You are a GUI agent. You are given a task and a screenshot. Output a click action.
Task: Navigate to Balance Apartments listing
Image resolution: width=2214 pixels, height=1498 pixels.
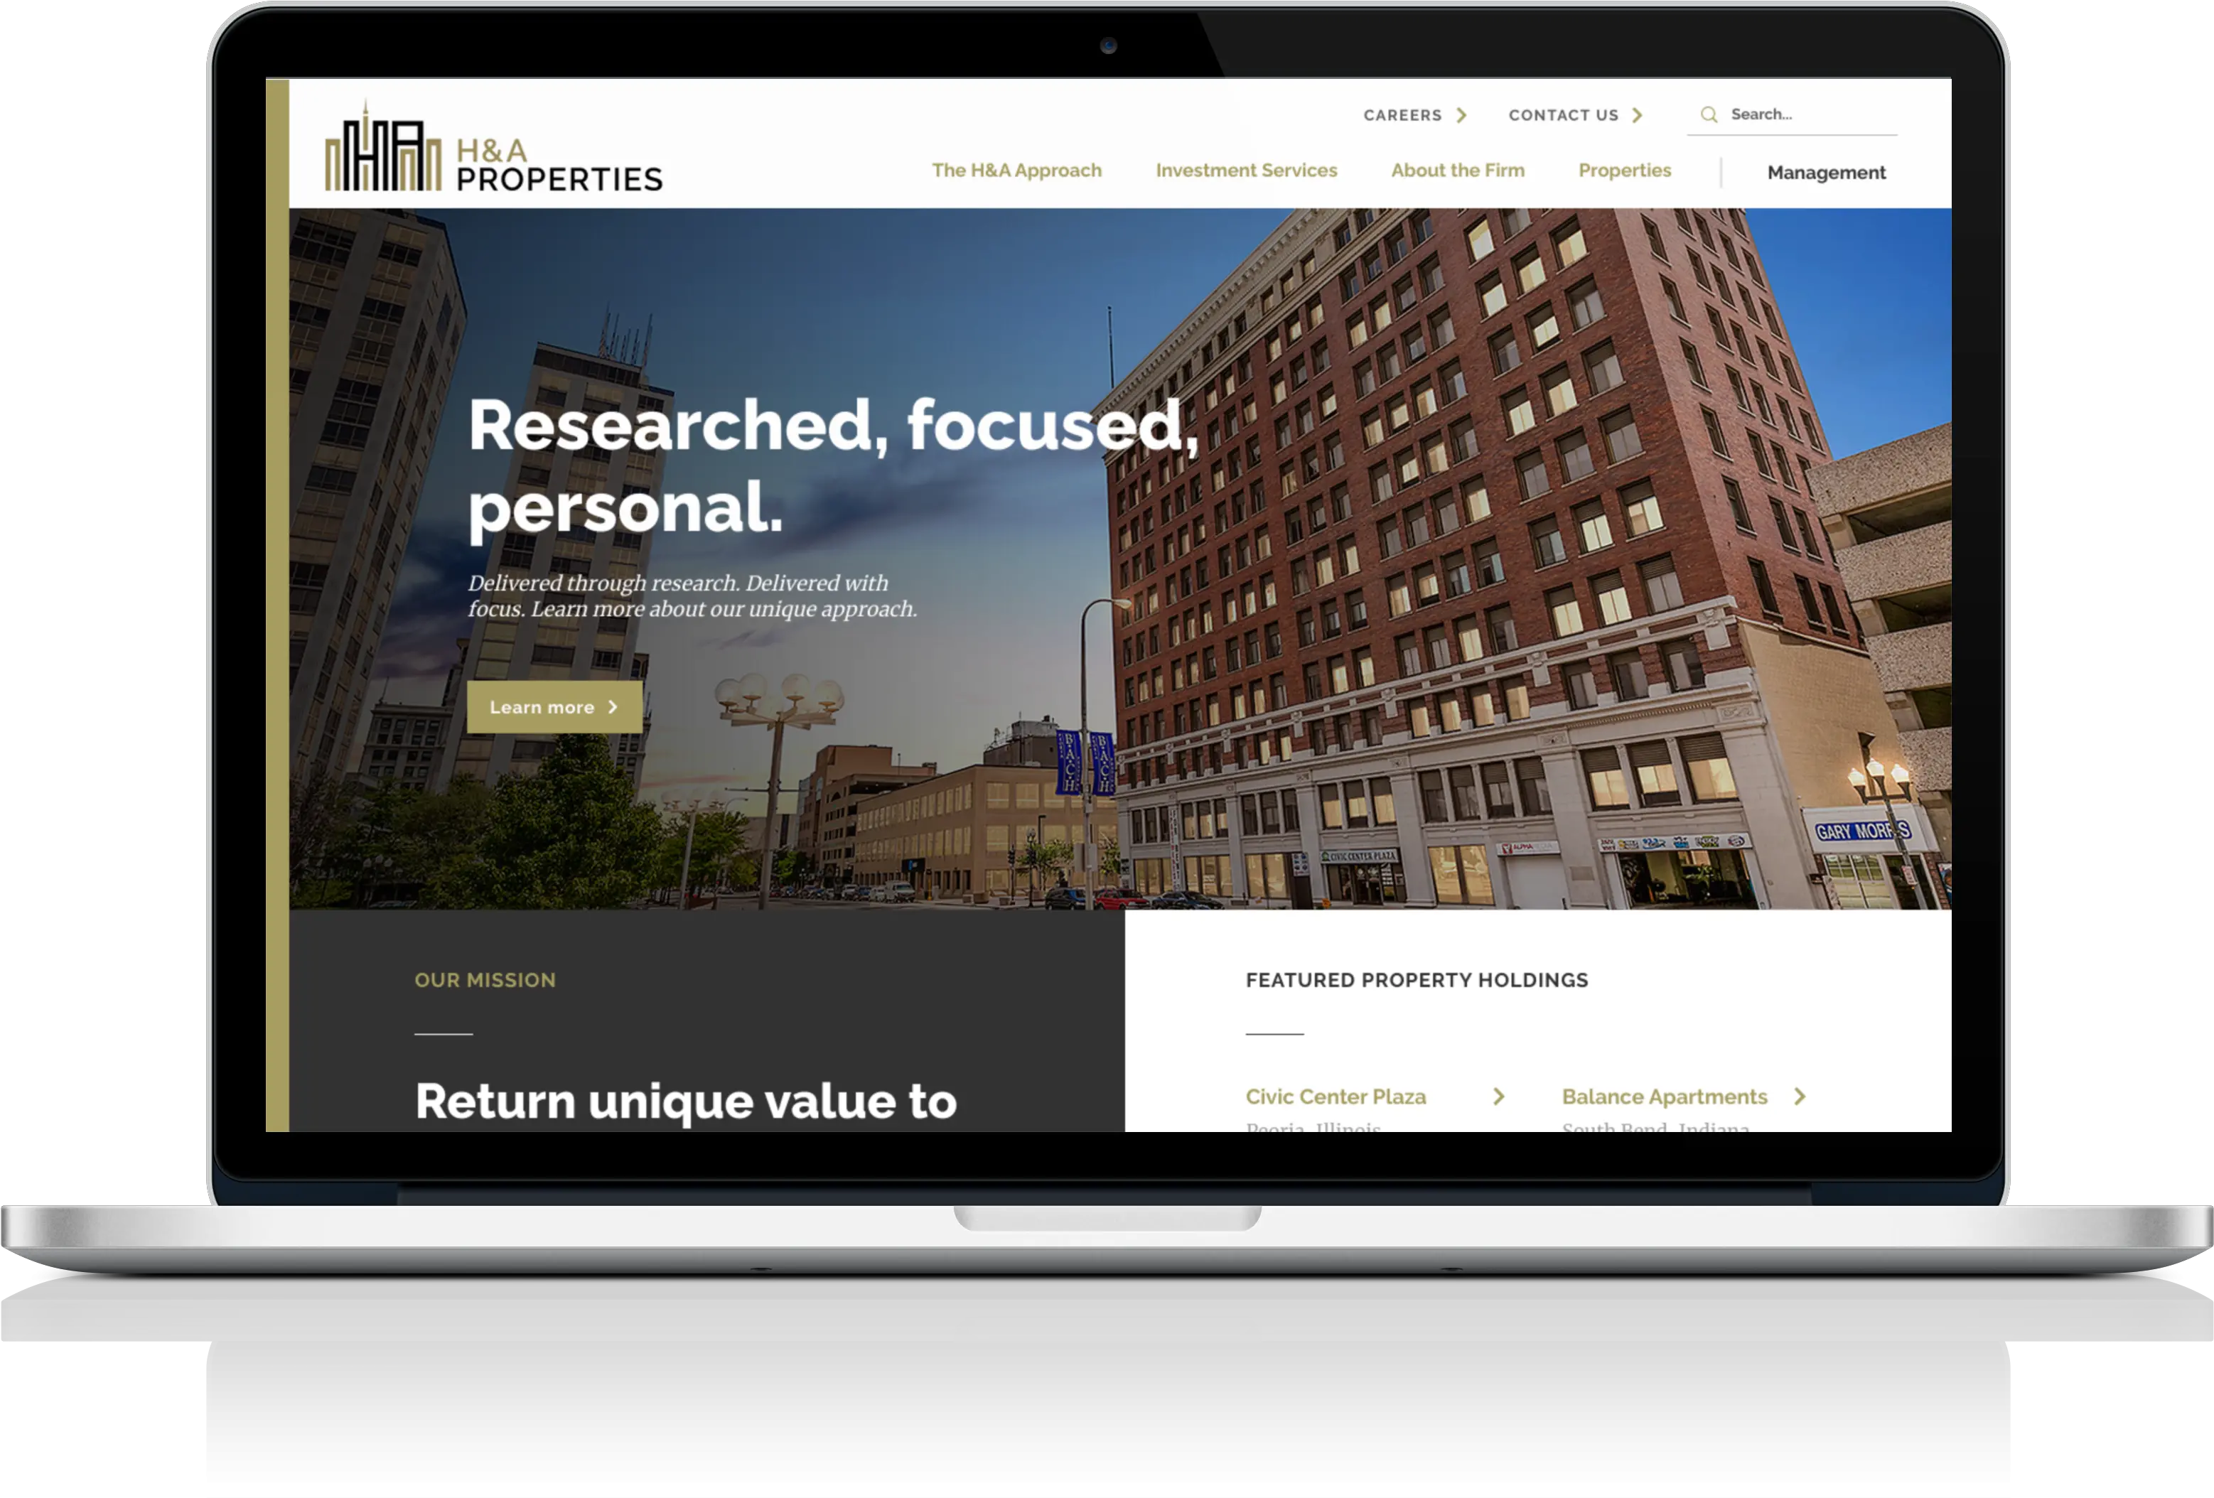tap(1662, 1095)
